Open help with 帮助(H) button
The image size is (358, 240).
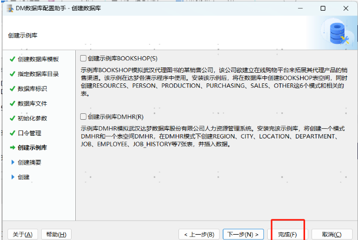click(57, 234)
